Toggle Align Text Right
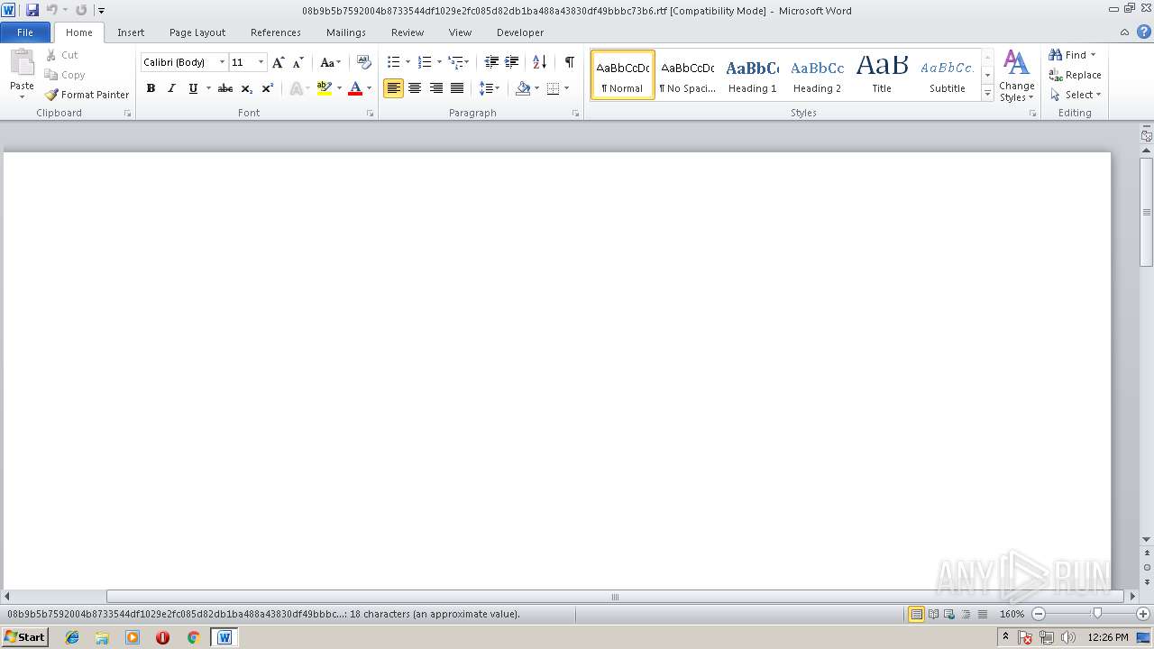The image size is (1154, 649). 435,88
